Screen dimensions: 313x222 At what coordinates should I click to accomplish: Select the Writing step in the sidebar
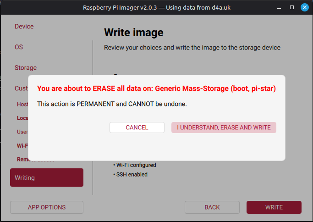click(47, 178)
